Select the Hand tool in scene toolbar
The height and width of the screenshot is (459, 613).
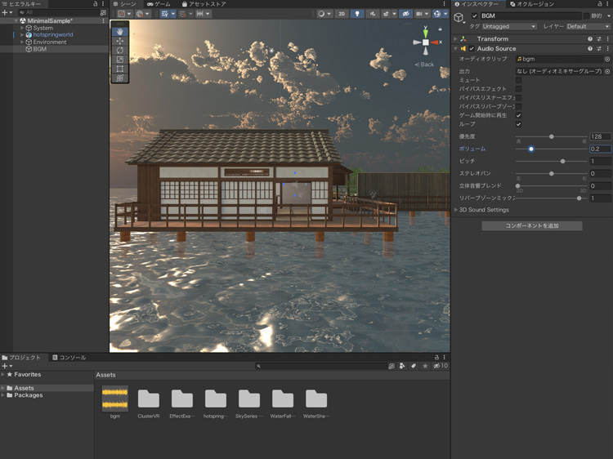point(120,32)
